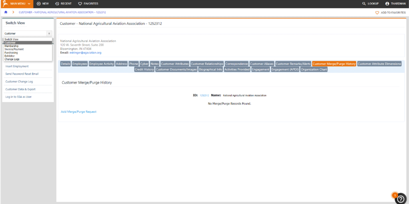
Task: Click the breadcrumb customer link
Action: 62,12
